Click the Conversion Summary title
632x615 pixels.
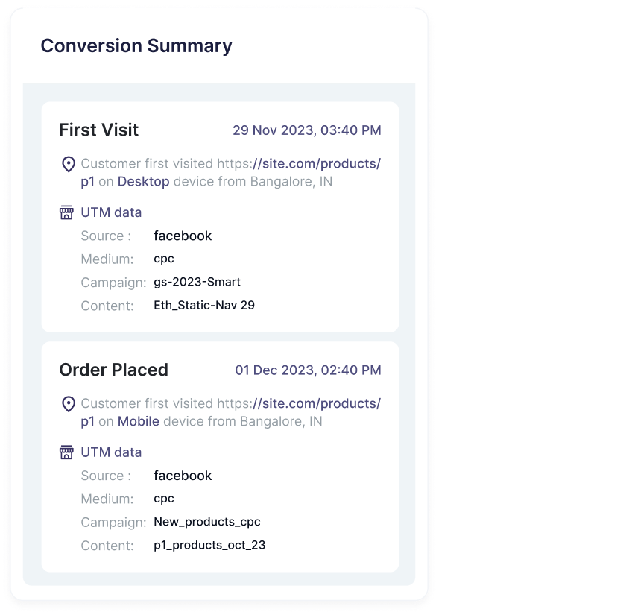pos(136,45)
